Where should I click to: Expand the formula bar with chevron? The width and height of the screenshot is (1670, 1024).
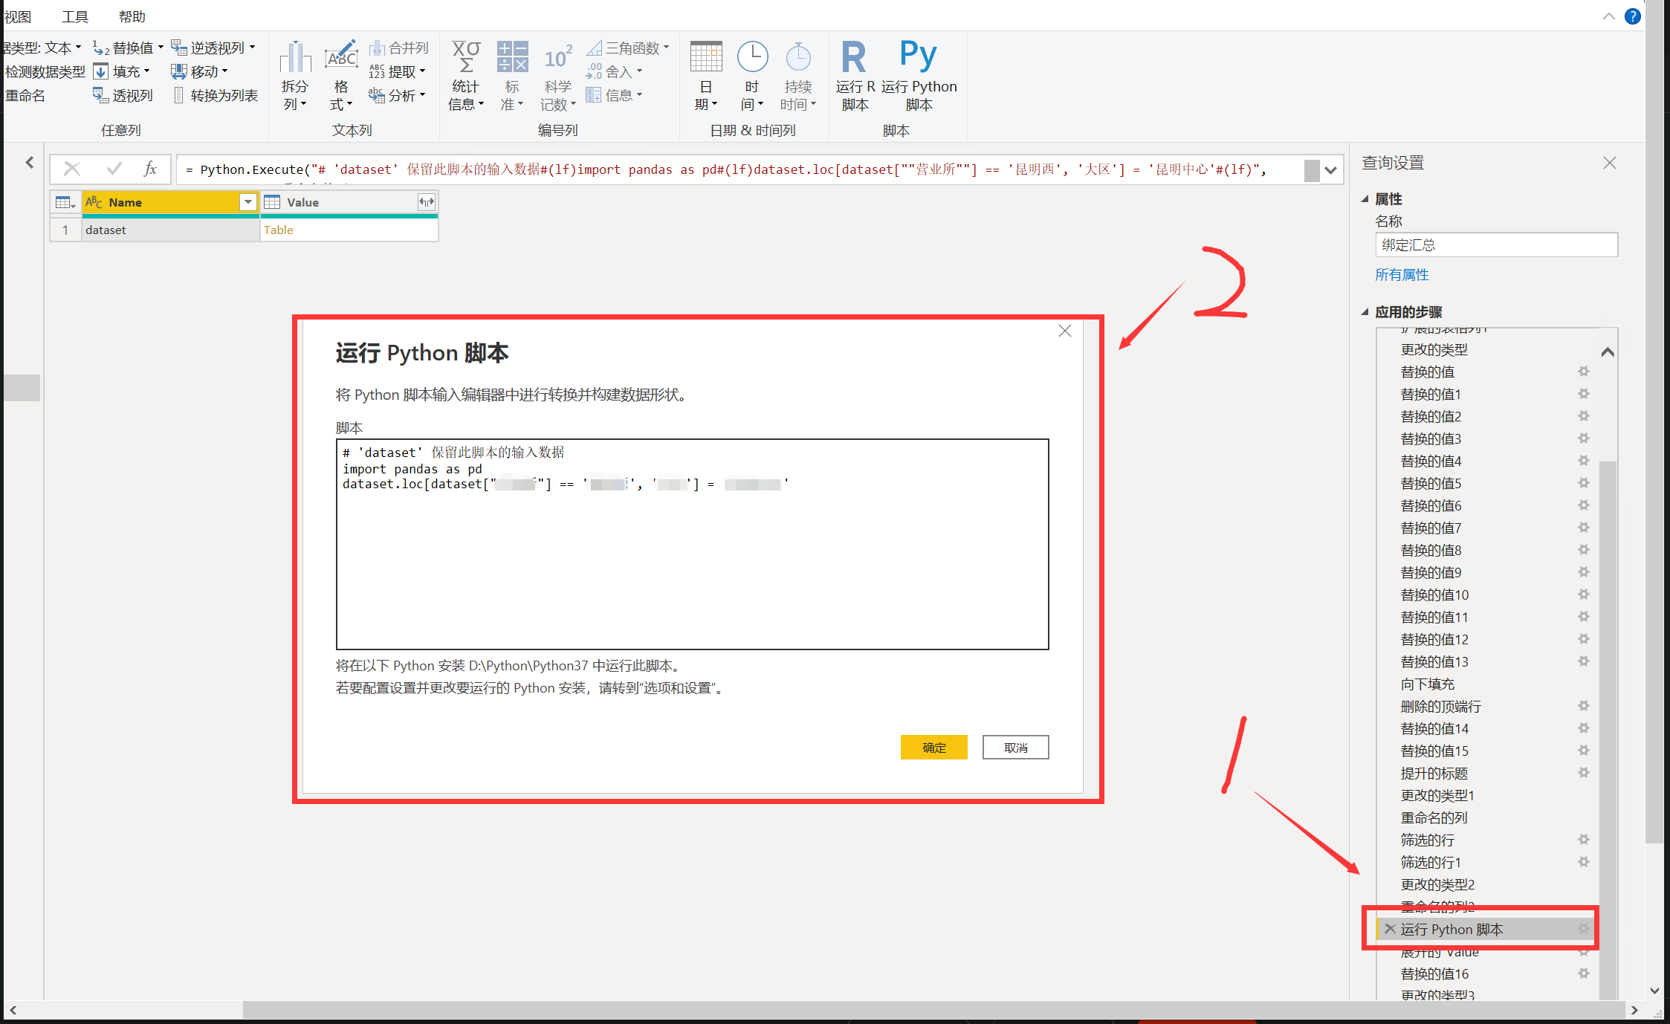pos(1330,170)
